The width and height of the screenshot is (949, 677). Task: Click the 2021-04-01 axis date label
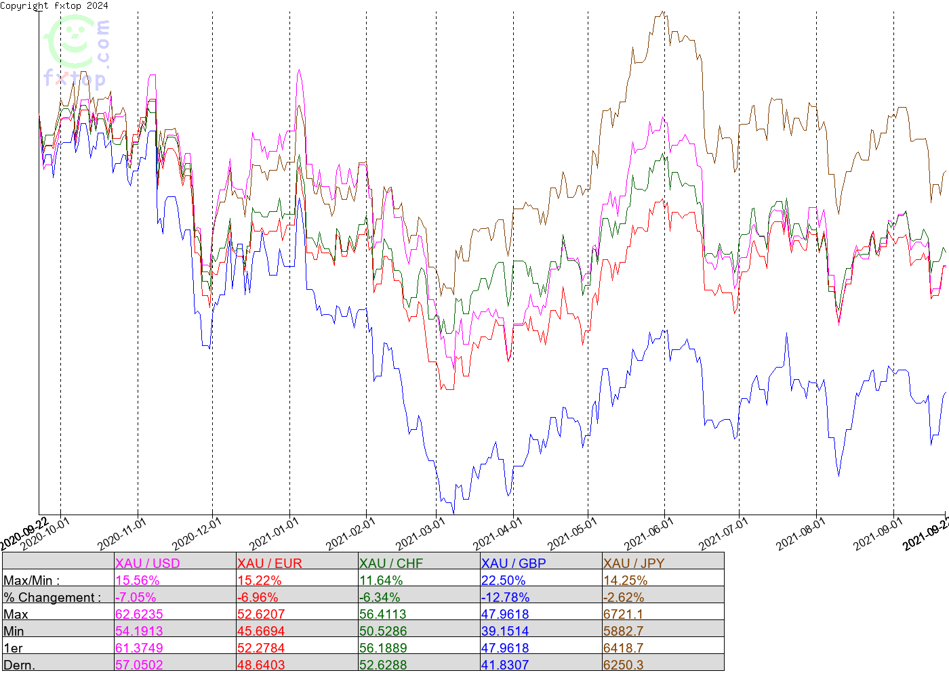tap(498, 534)
